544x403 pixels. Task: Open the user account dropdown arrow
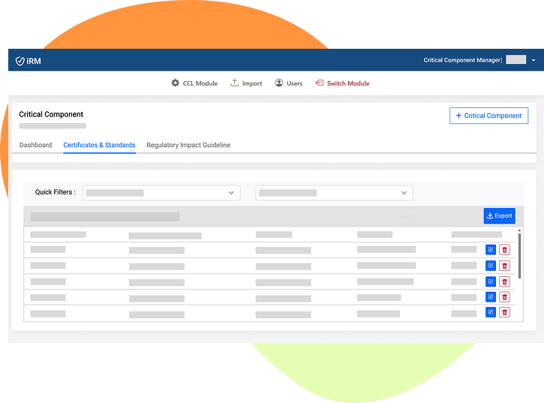coord(533,60)
